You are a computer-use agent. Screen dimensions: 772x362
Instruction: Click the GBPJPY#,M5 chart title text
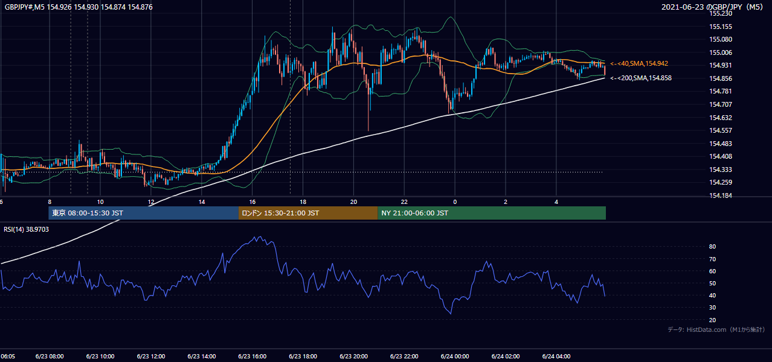click(x=79, y=6)
